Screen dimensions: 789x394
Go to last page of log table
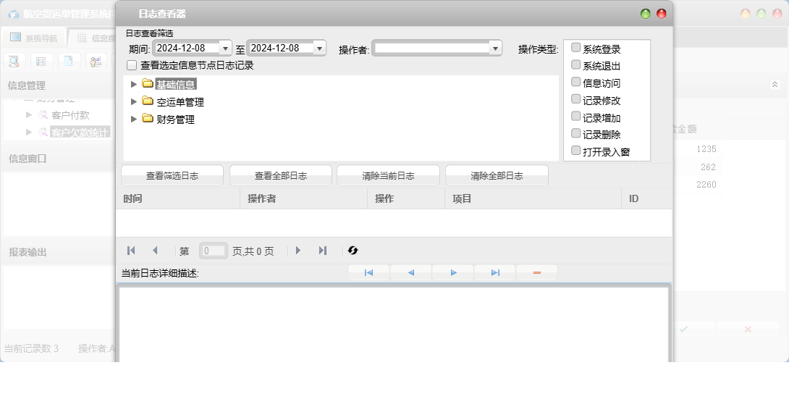[323, 251]
